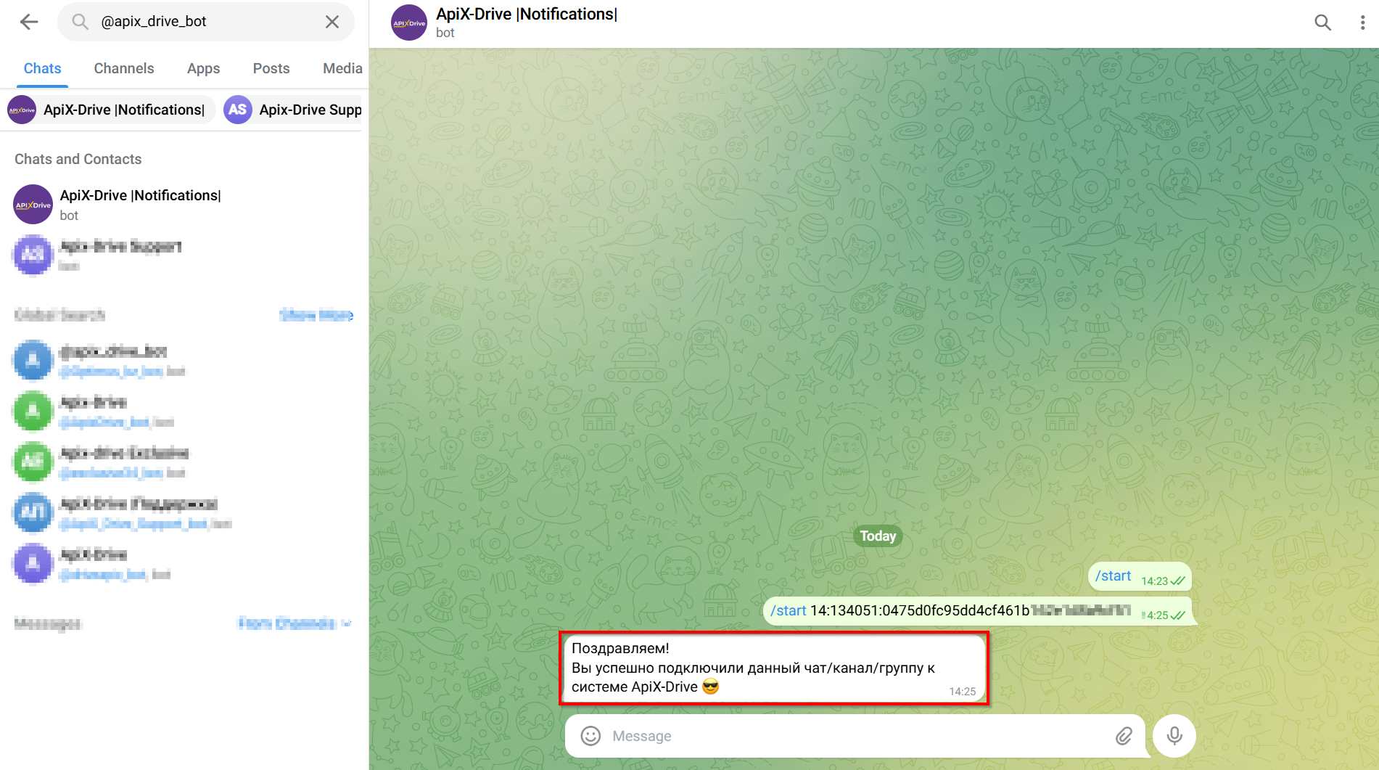
Task: Switch to the Channels tab
Action: [x=124, y=68]
